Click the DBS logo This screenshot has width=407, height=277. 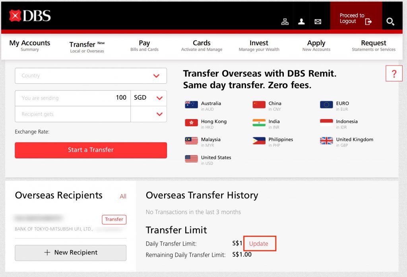30,16
